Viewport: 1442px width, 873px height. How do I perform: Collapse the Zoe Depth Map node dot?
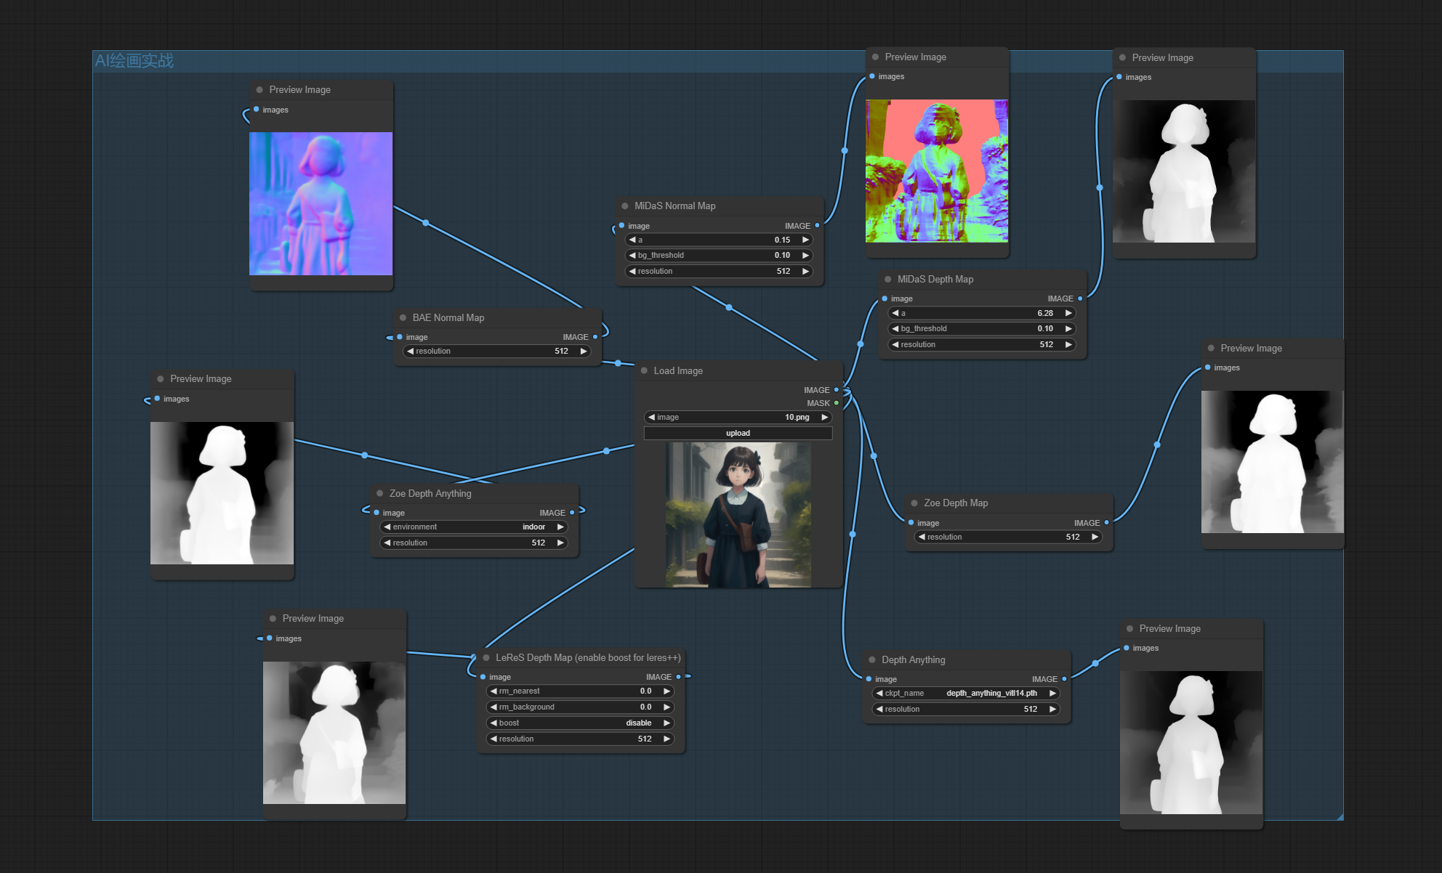pos(914,503)
